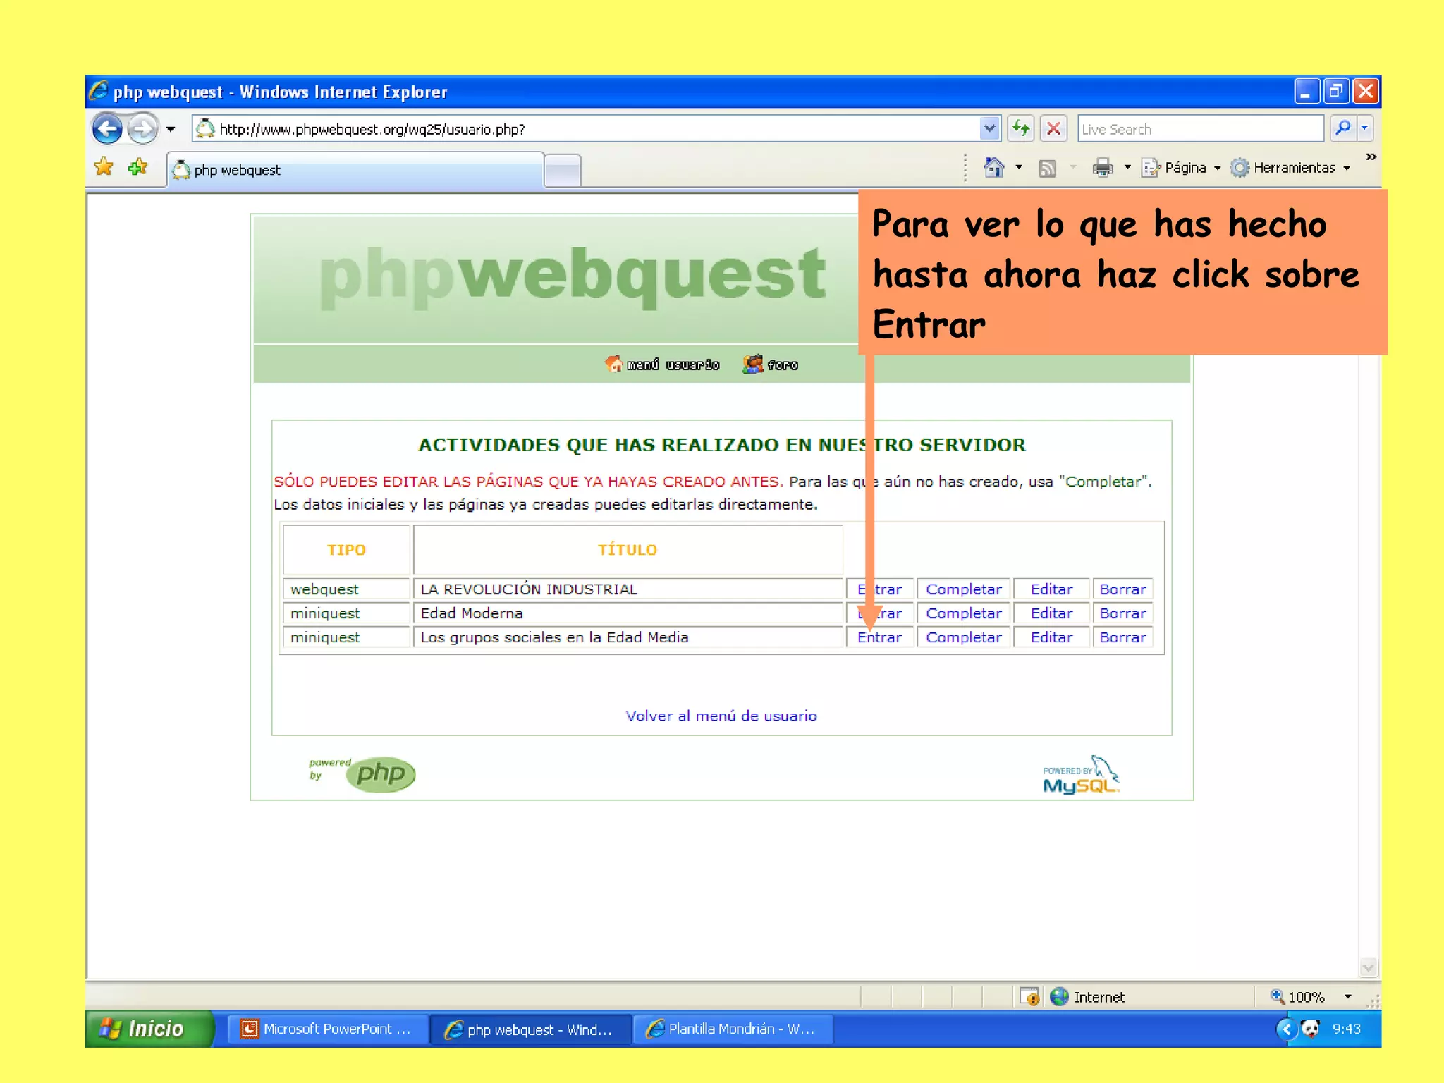Screen dimensions: 1444x1083
Task: Open Favorites Center star icon
Action: tap(104, 167)
